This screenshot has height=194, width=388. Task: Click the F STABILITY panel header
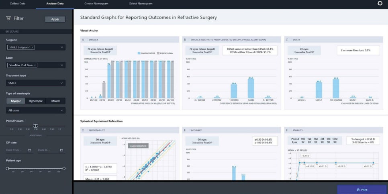(333, 130)
